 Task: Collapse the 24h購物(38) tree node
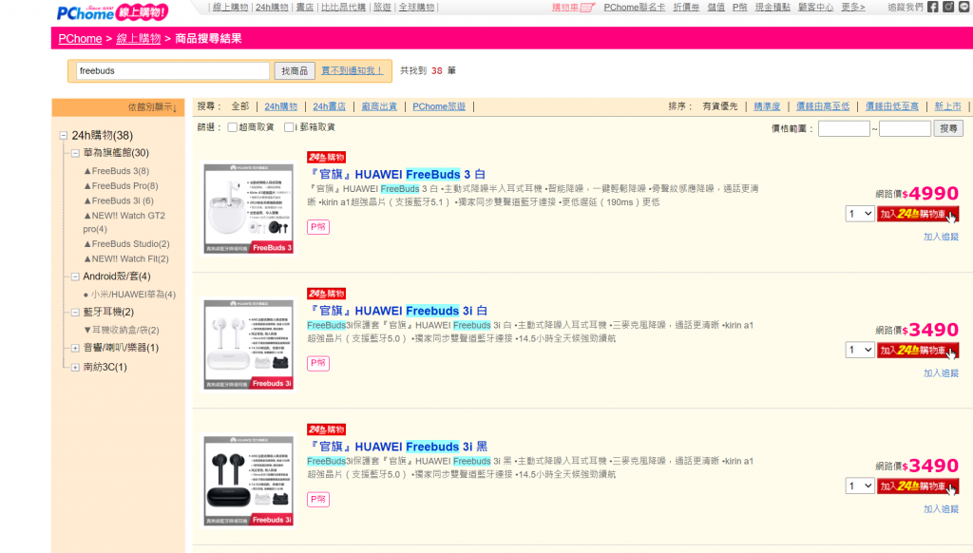pos(64,135)
